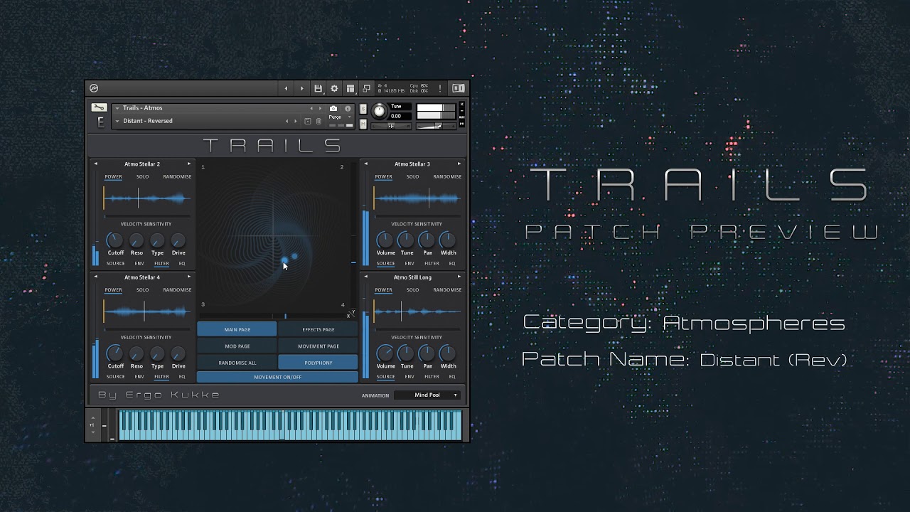The width and height of the screenshot is (910, 512).
Task: Open the workspace layout icon
Action: click(x=350, y=88)
